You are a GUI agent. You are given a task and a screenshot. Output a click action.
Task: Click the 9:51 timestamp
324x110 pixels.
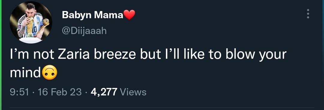(x=19, y=92)
